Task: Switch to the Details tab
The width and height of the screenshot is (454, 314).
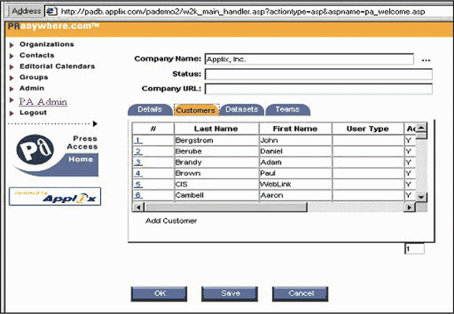Action: (x=150, y=109)
